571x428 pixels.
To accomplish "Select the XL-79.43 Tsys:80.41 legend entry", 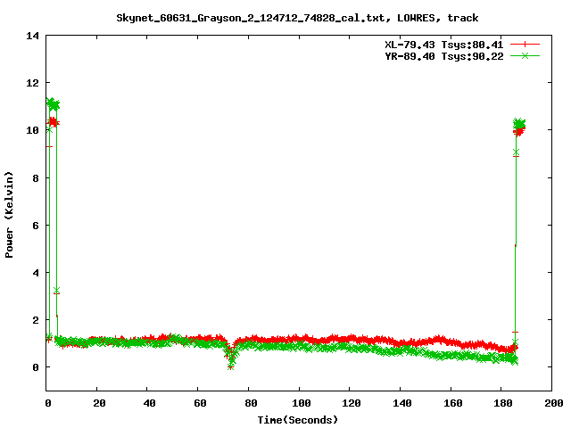I will coord(444,45).
